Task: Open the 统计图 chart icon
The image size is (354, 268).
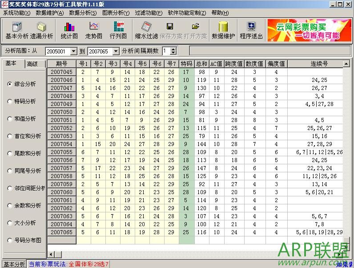Action: pyautogui.click(x=69, y=30)
